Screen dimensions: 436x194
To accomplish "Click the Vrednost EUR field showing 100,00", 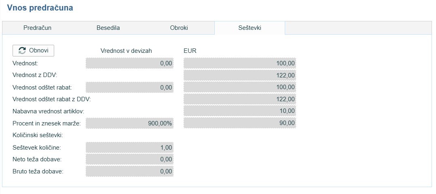I will (x=239, y=63).
